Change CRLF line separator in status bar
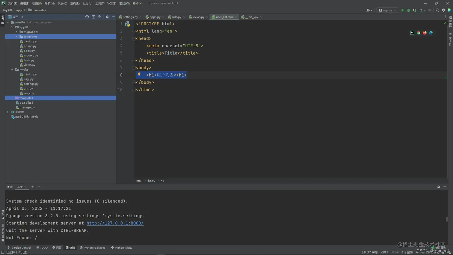The height and width of the screenshot is (255, 453). (x=385, y=252)
